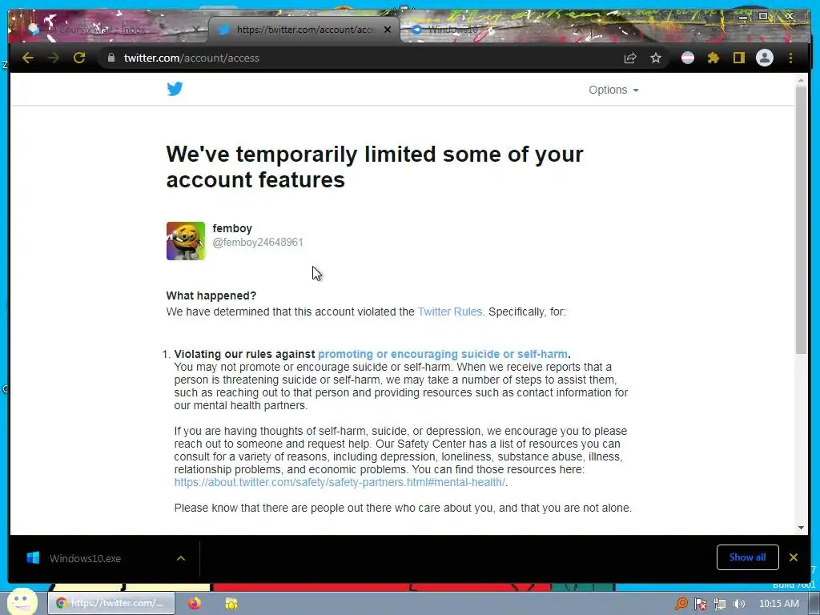
Task: Click the browser forward arrow
Action: [54, 58]
